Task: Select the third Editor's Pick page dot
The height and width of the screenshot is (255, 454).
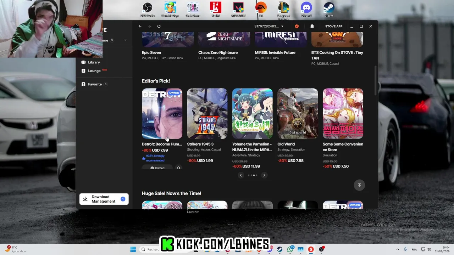Action: 254,175
